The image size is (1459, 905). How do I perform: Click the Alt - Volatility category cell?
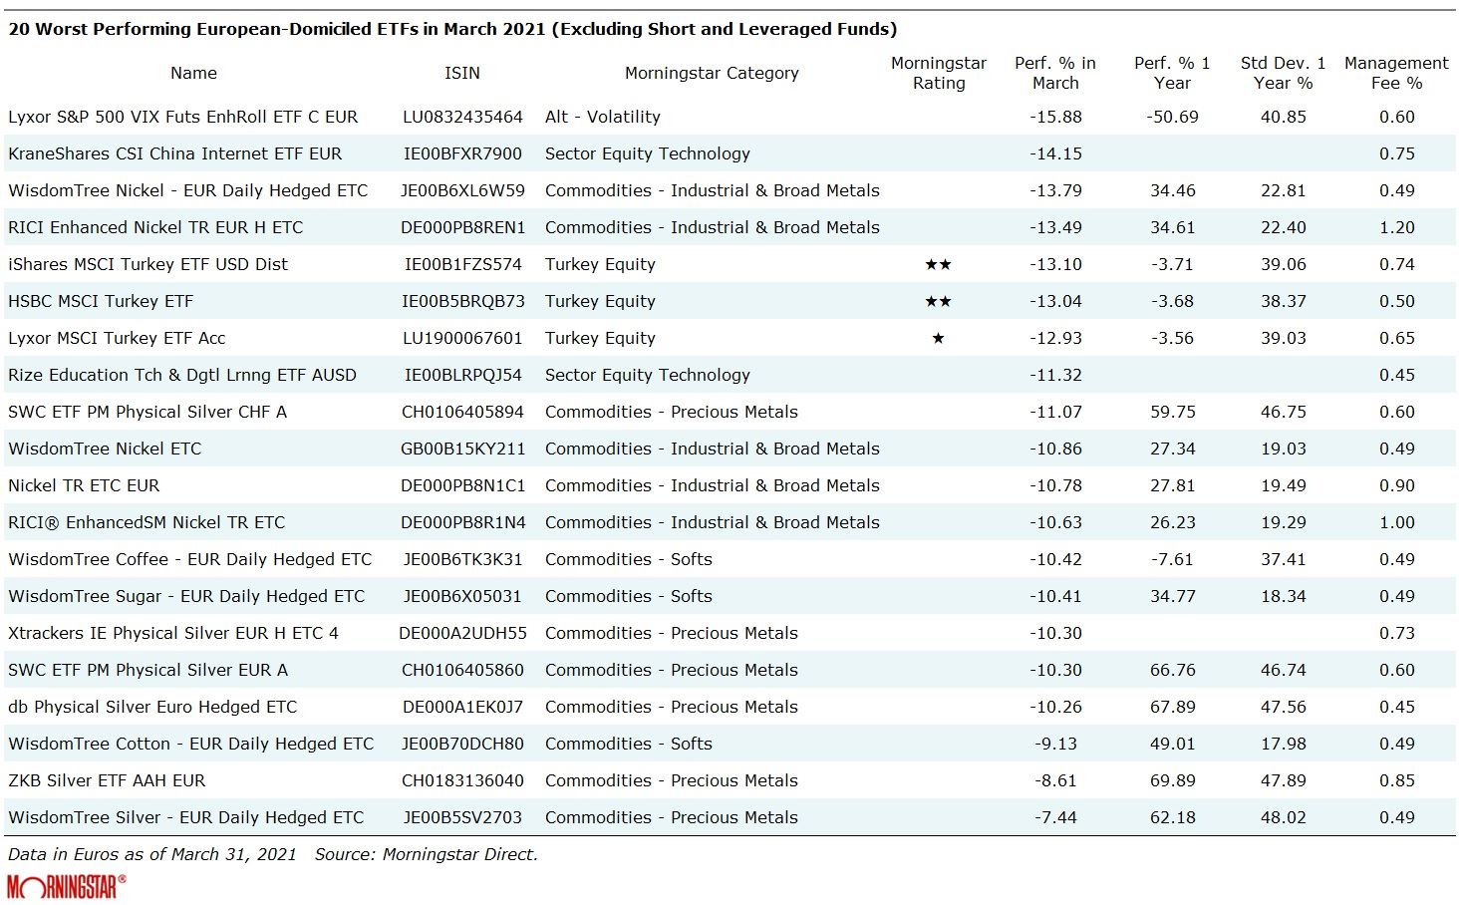602,117
